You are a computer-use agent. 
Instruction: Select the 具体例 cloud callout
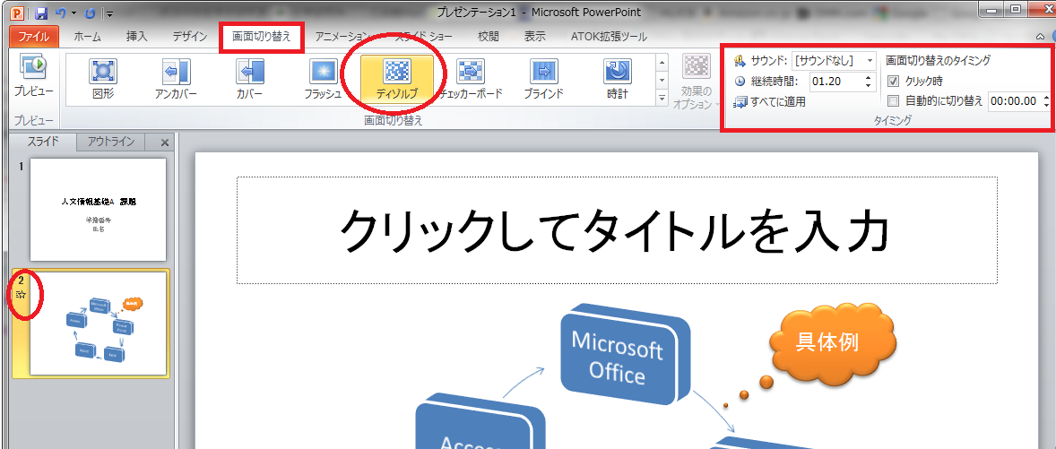pos(834,342)
